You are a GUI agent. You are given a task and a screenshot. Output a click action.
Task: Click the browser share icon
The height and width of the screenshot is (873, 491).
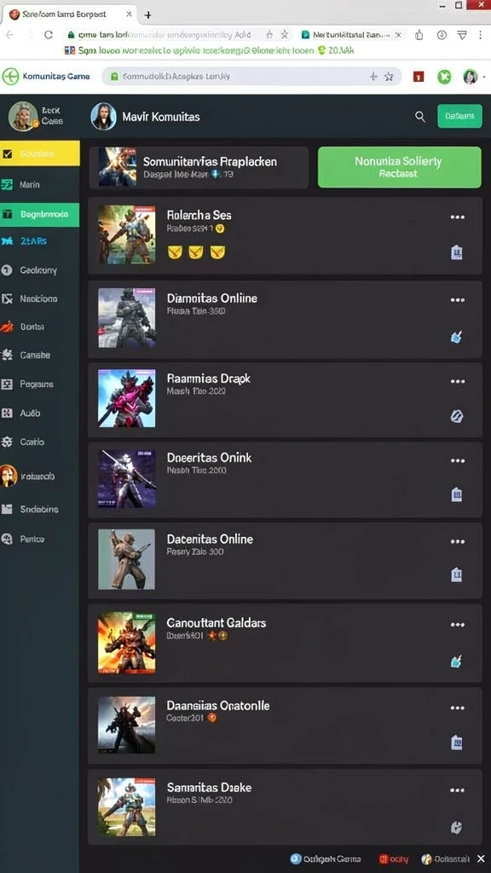pyautogui.click(x=419, y=35)
